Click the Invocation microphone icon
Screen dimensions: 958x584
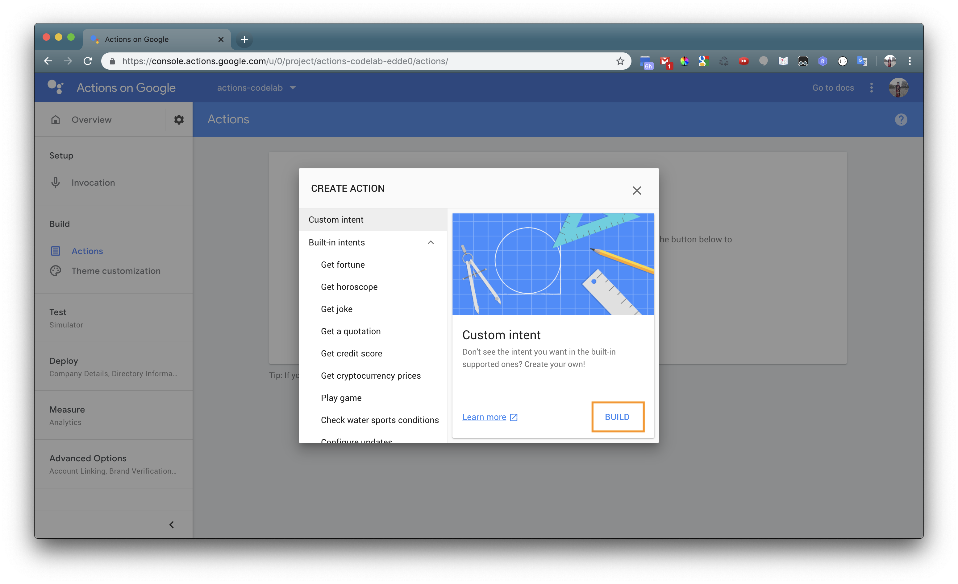[56, 183]
